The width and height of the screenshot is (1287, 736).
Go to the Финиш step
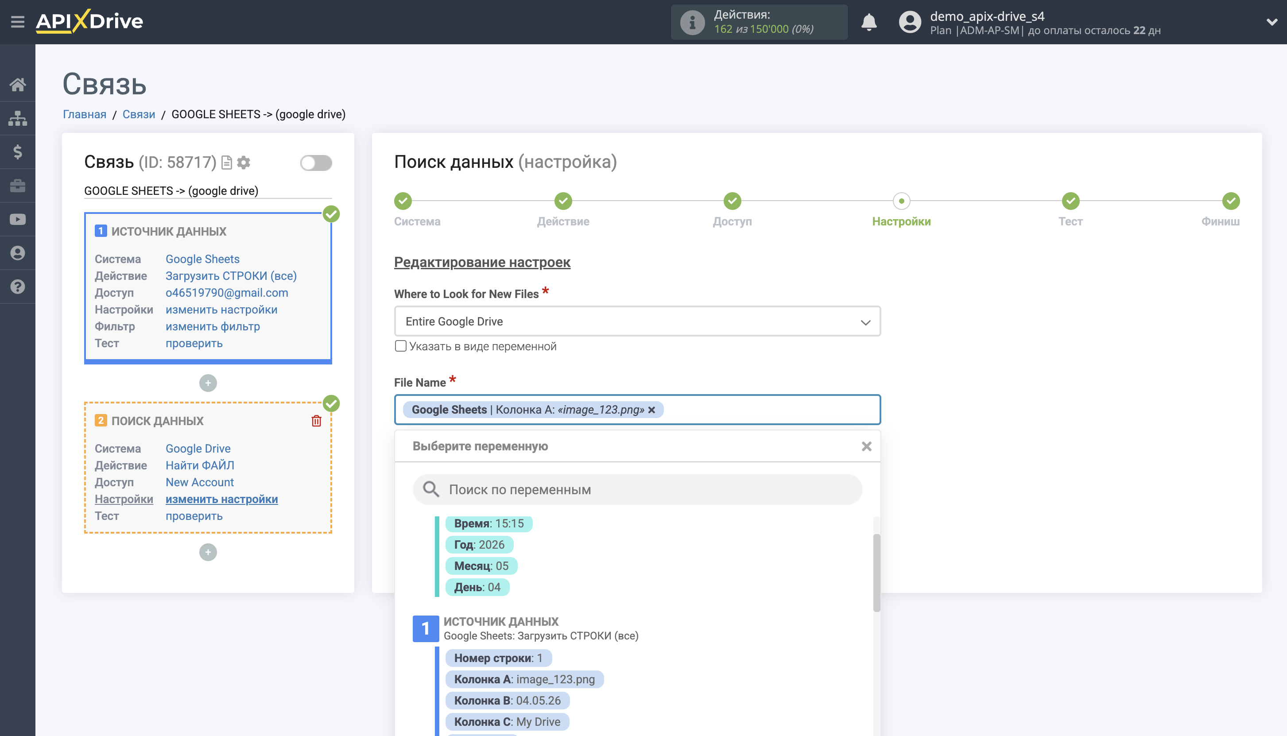click(1231, 201)
